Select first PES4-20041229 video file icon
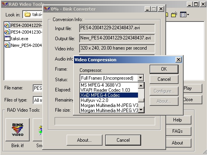Viewport: 207px width, 155px height. point(7,25)
